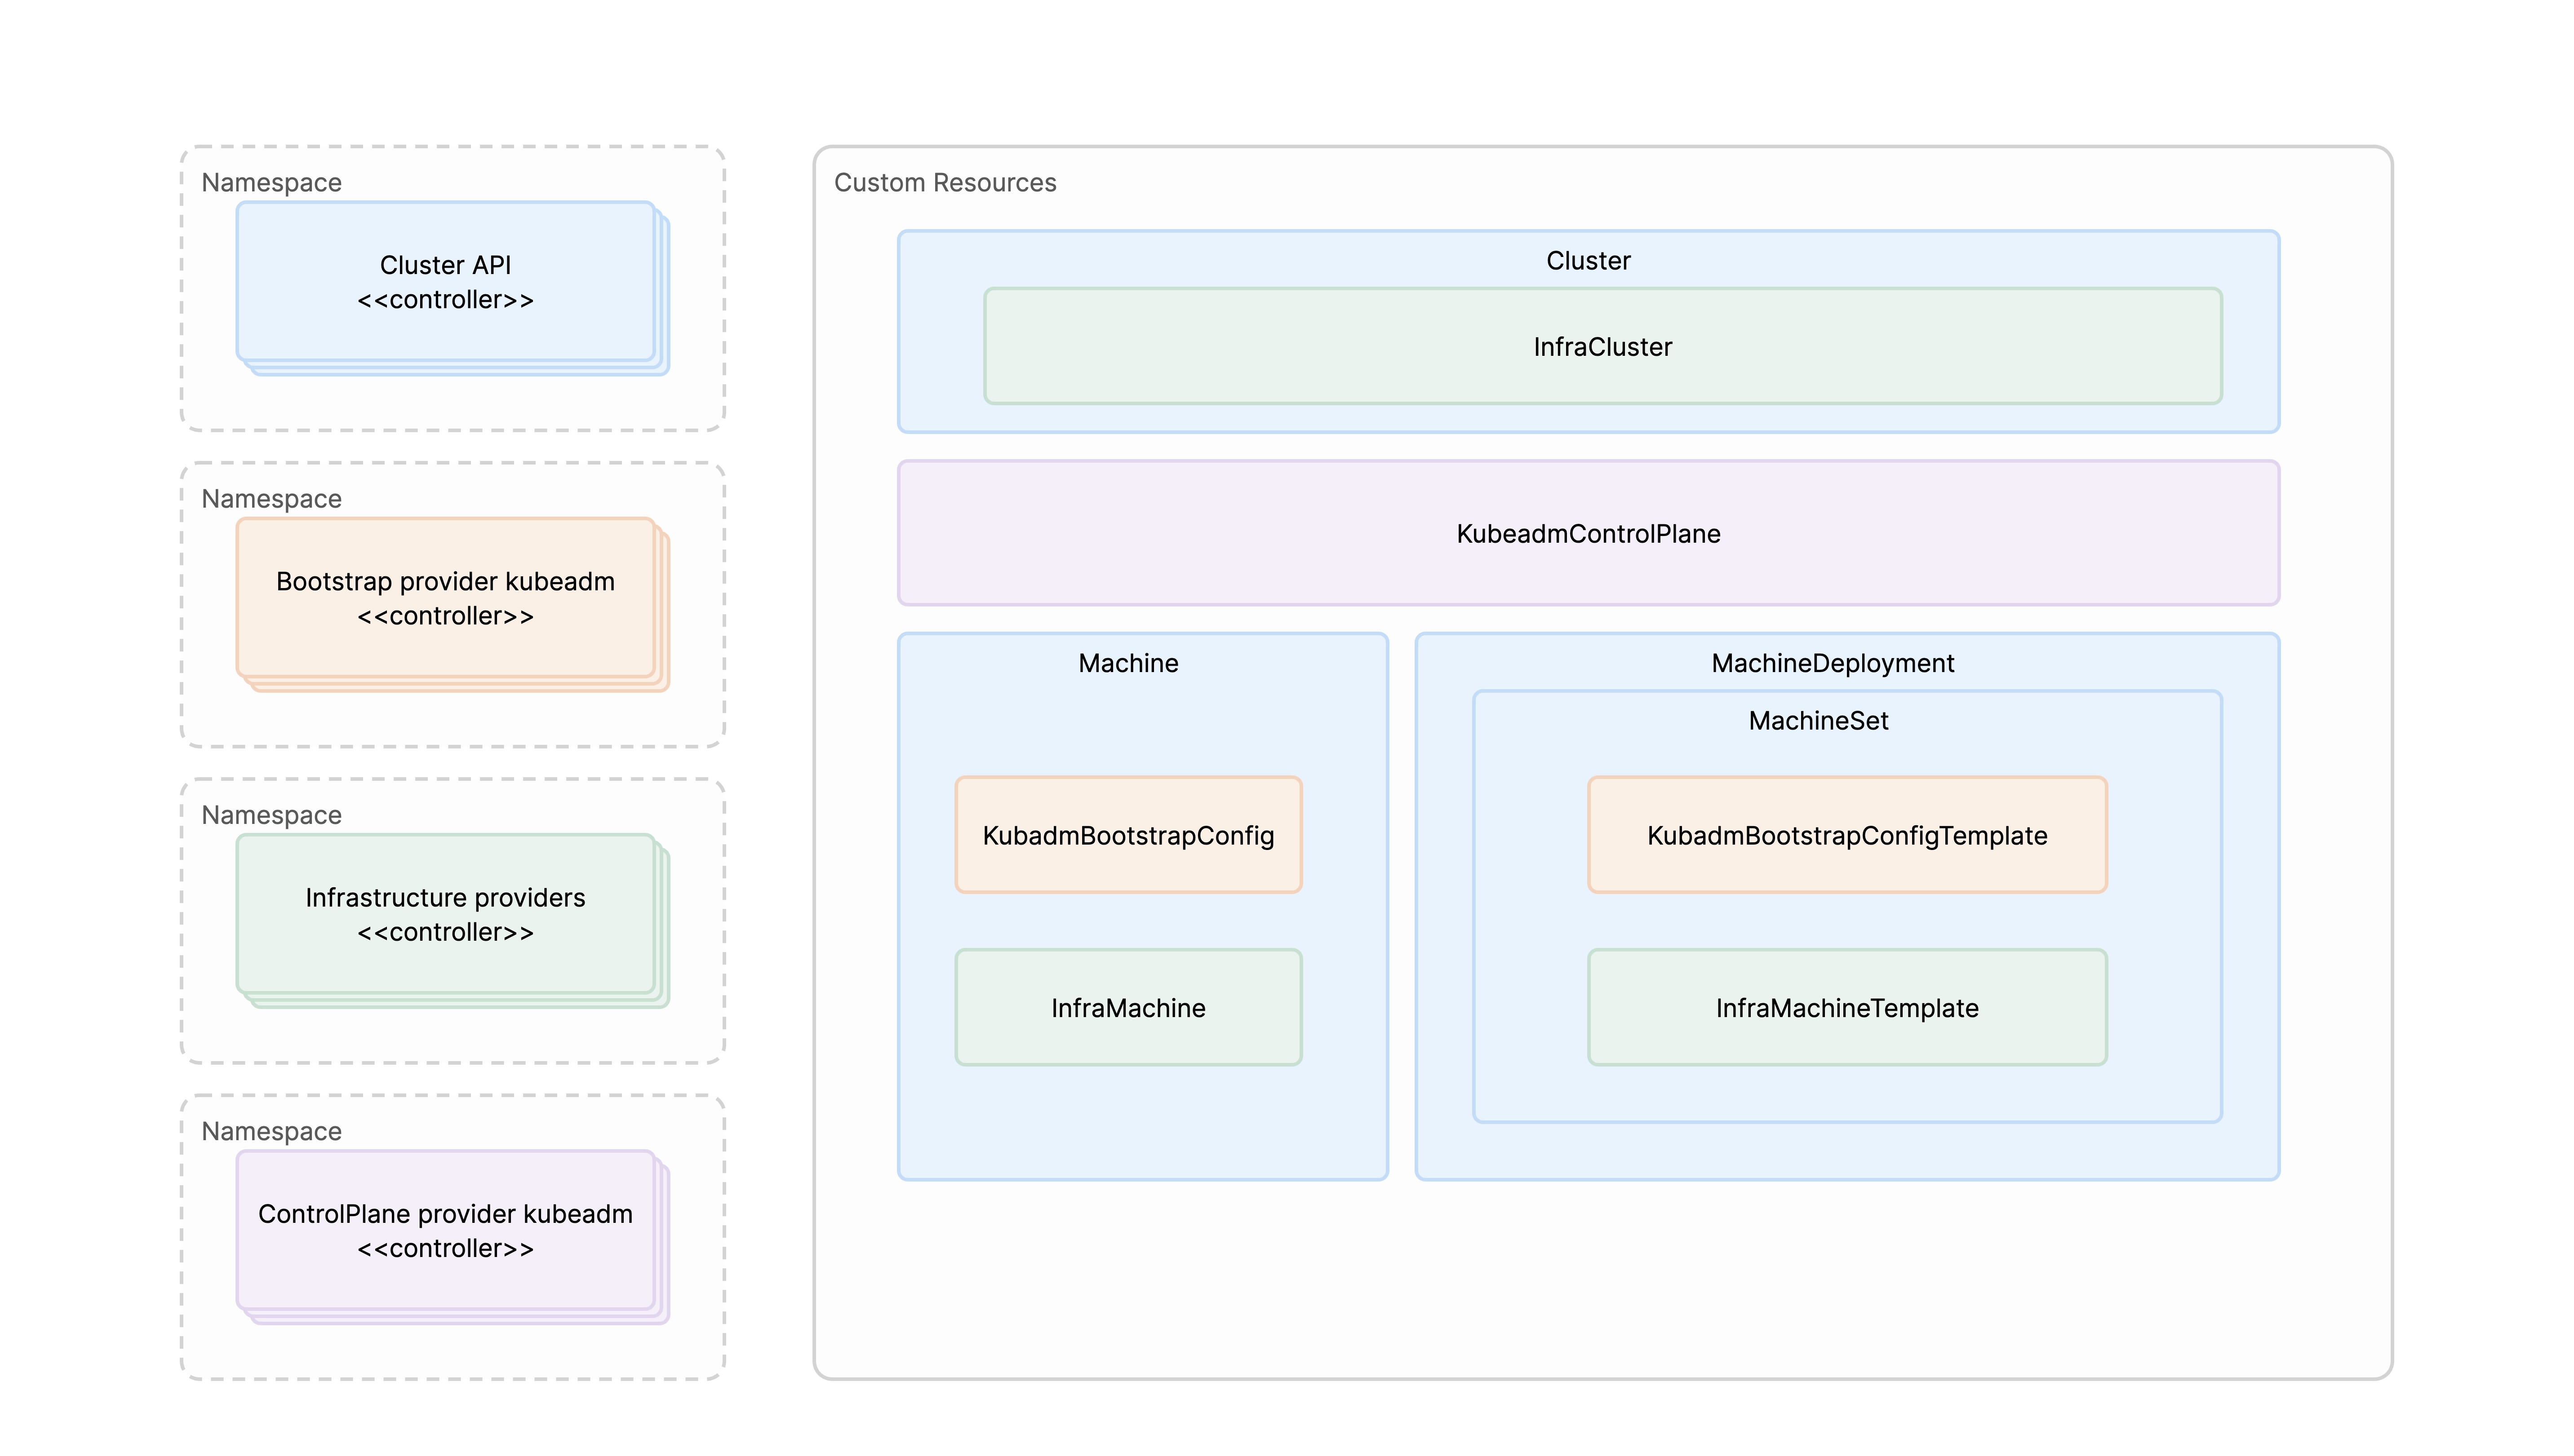The image size is (2574, 1456).
Task: Click the KubadmBootstrapConfig resource
Action: 1128,834
